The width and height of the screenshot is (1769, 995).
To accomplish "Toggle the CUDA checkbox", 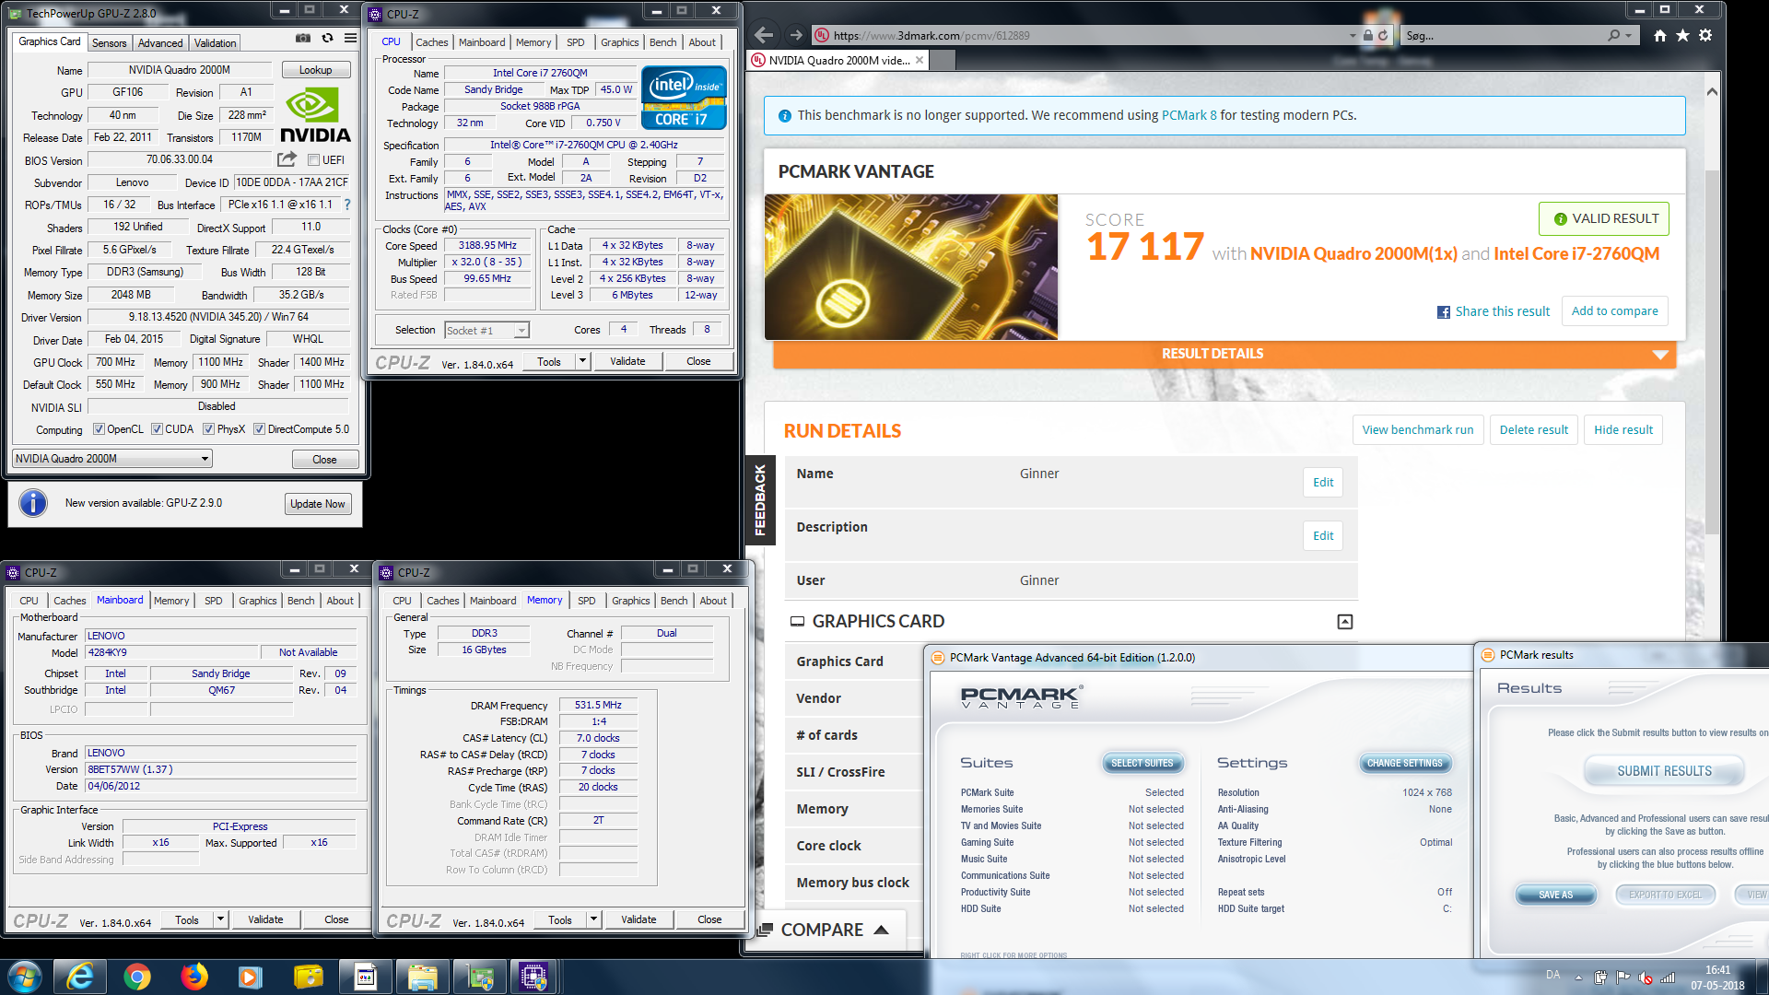I will (157, 429).
